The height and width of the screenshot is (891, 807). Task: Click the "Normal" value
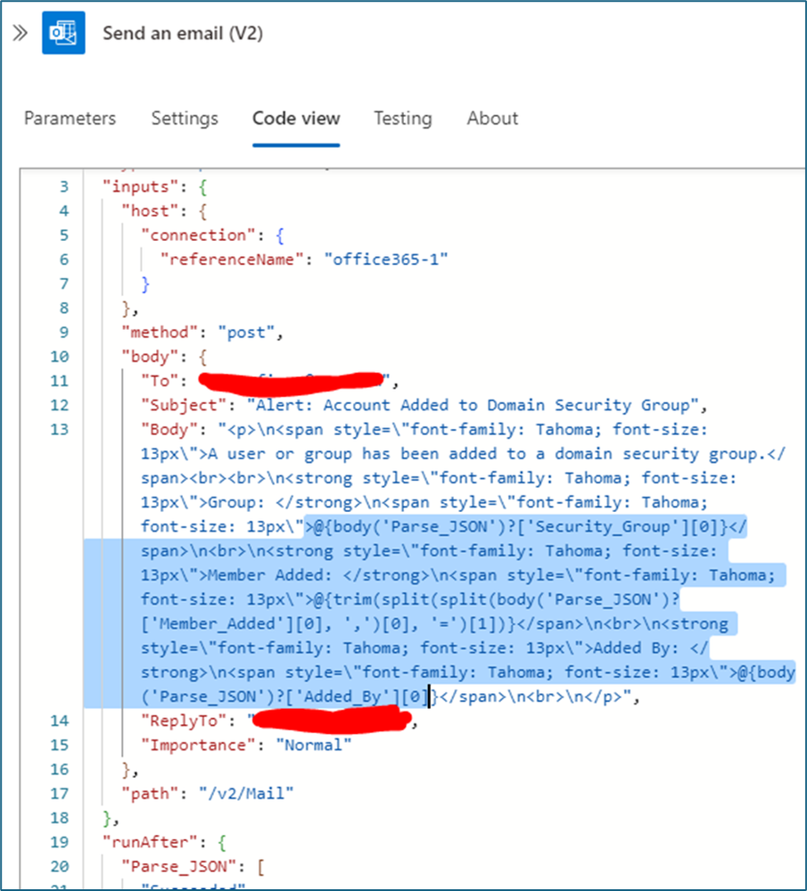[x=314, y=746]
